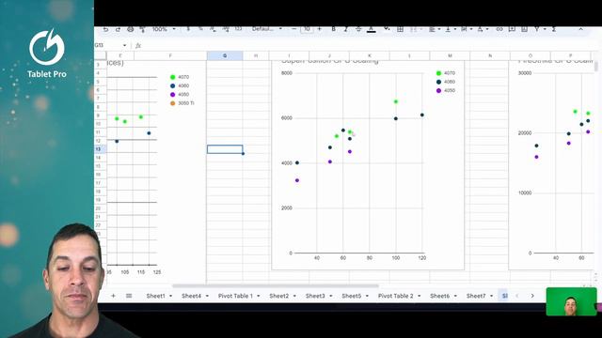
Task: Toggle bold formatting
Action: click(x=333, y=29)
